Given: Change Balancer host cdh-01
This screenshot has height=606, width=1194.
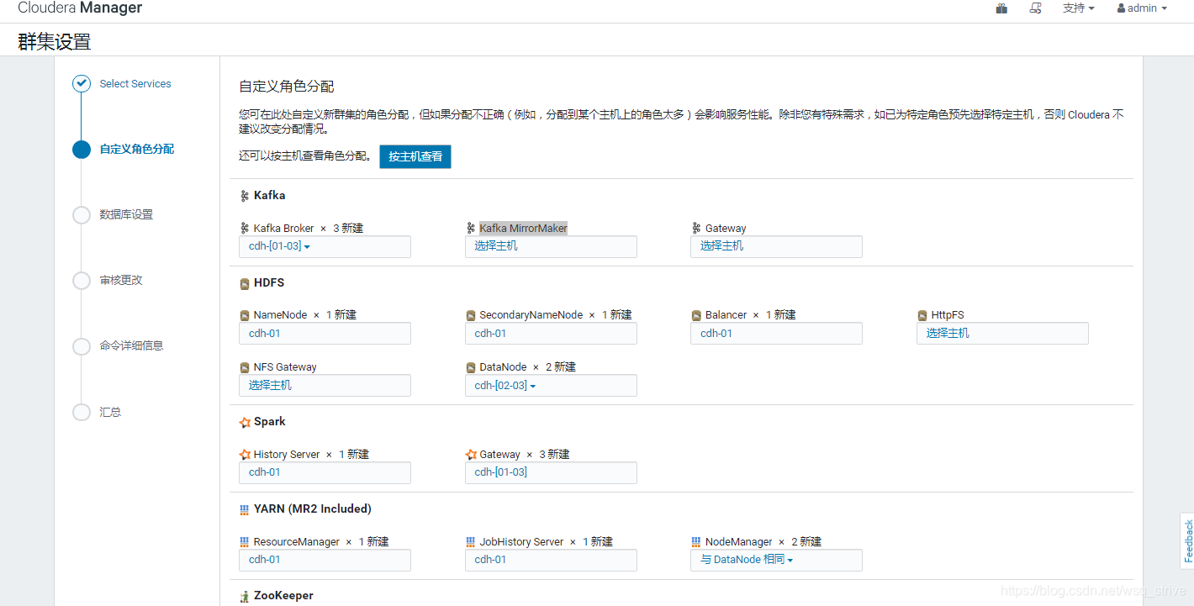Looking at the screenshot, I should click(776, 334).
